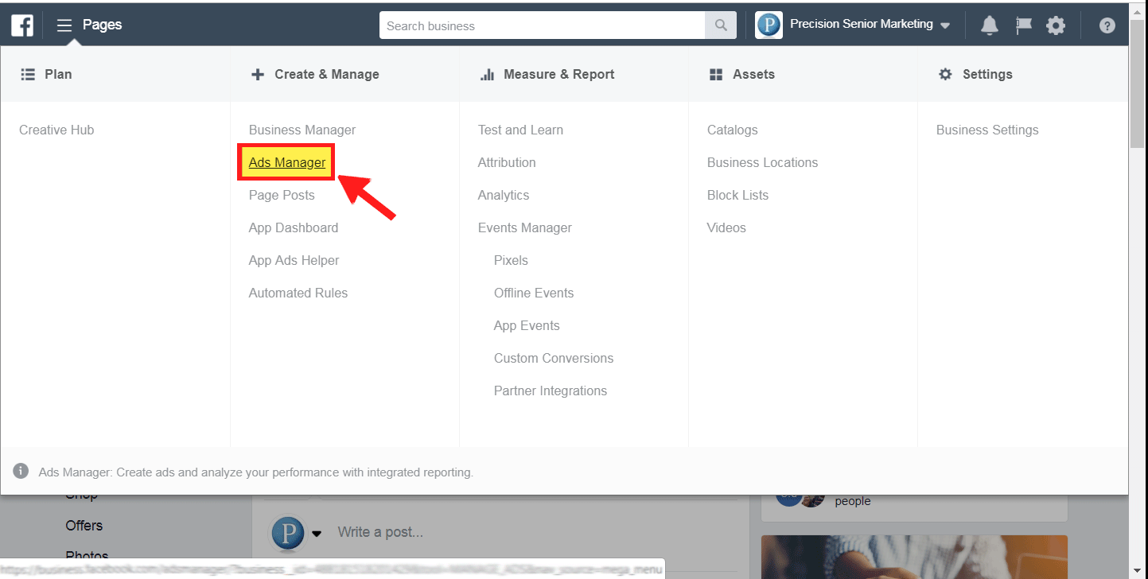Open Automated Rules
Screen dimensions: 1148x579
[x=298, y=293]
